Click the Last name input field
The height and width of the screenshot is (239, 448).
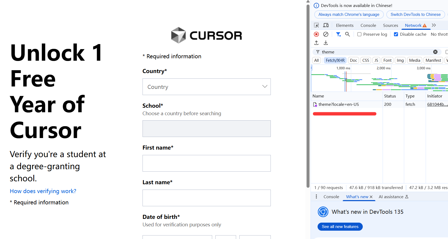207,198
